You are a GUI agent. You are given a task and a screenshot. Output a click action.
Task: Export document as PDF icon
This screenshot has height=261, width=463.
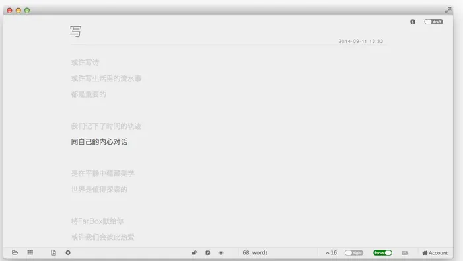point(53,252)
